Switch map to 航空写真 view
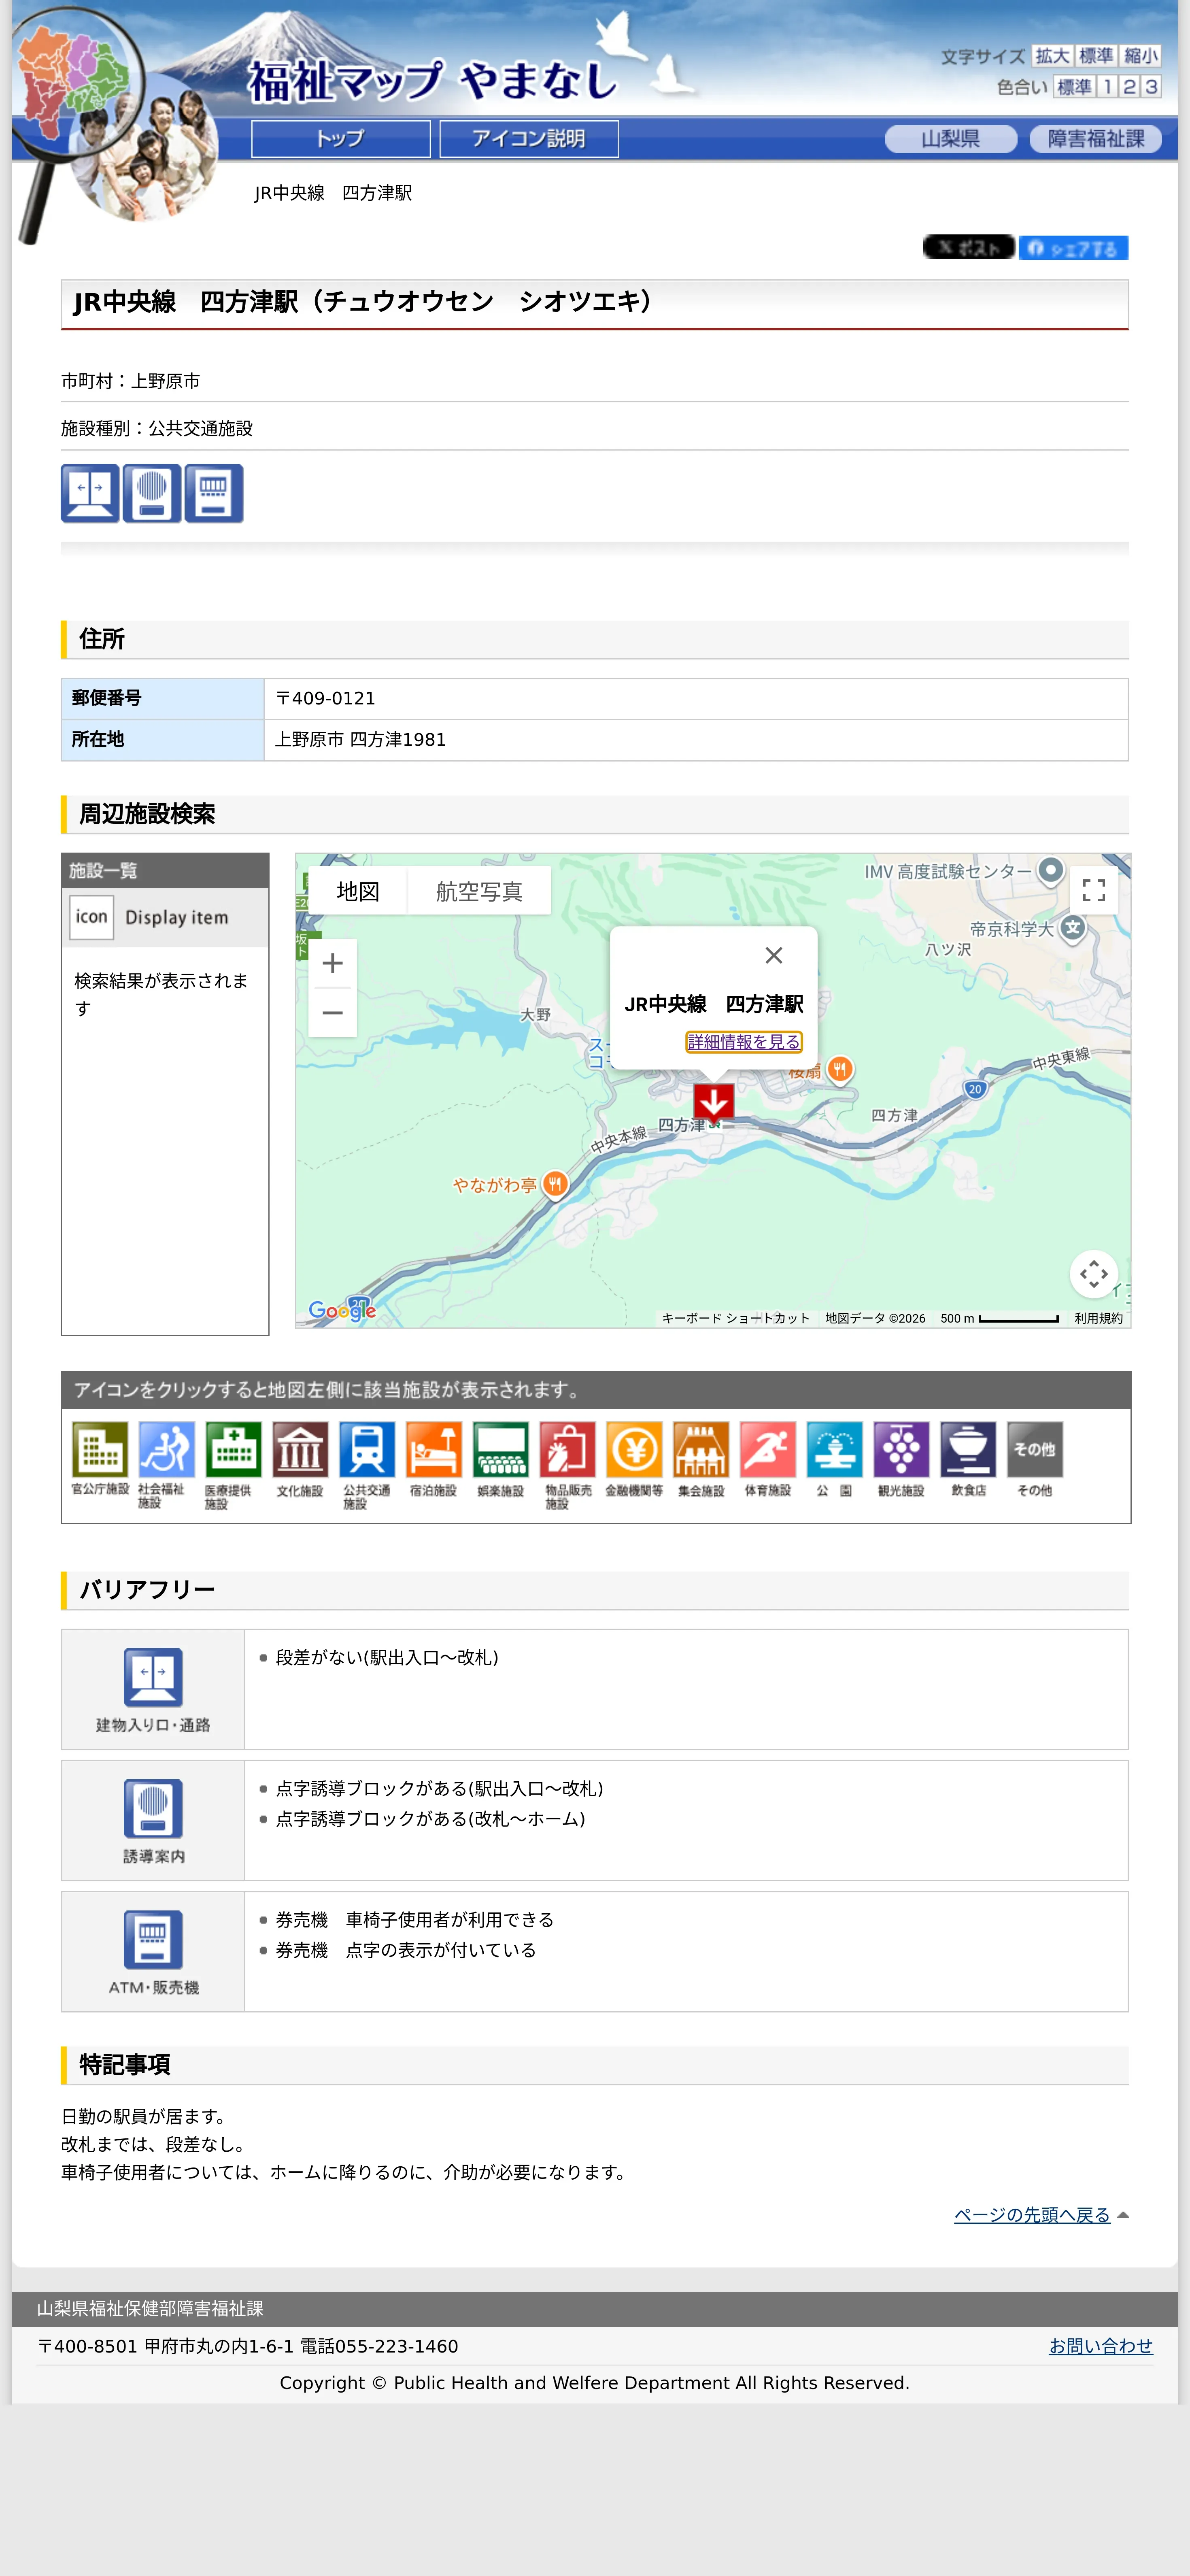Screen dimensions: 1190x2576 coord(479,891)
